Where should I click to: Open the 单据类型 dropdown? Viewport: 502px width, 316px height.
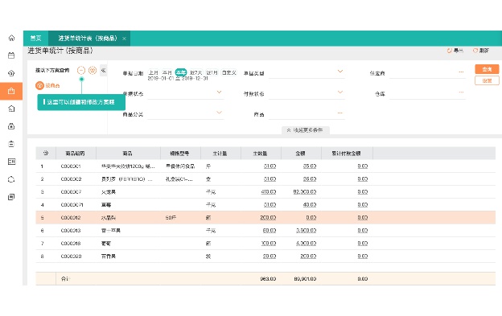click(307, 72)
